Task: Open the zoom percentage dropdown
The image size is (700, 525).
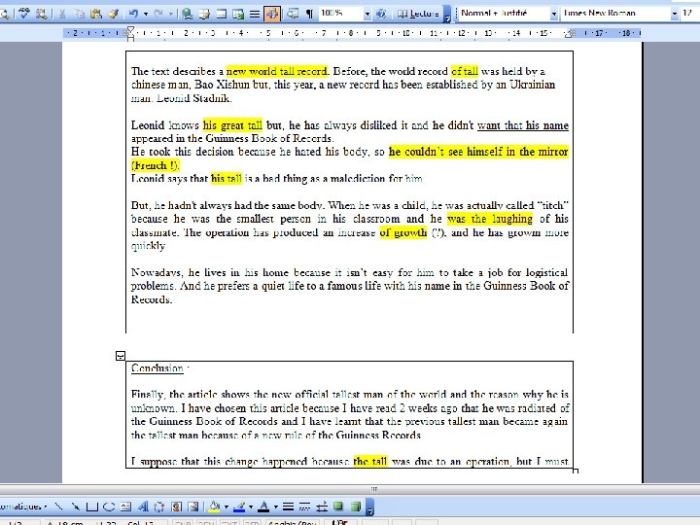Action: pyautogui.click(x=367, y=14)
